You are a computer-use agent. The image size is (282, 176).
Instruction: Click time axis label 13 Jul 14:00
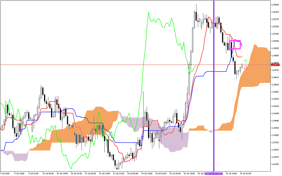(x=105, y=174)
